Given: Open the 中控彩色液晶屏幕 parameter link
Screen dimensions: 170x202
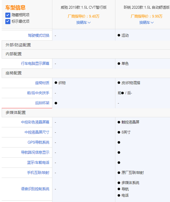Looking at the screenshot, I should coord(35,122).
